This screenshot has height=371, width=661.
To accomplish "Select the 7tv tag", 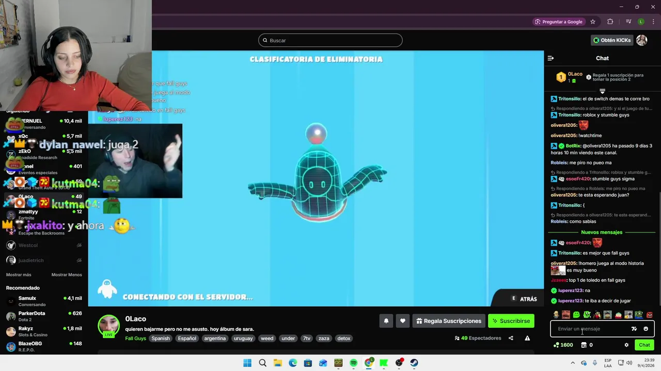I will [307, 339].
